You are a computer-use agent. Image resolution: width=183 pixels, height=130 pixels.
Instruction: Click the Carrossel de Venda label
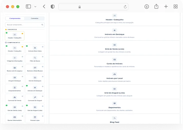coord(15,101)
